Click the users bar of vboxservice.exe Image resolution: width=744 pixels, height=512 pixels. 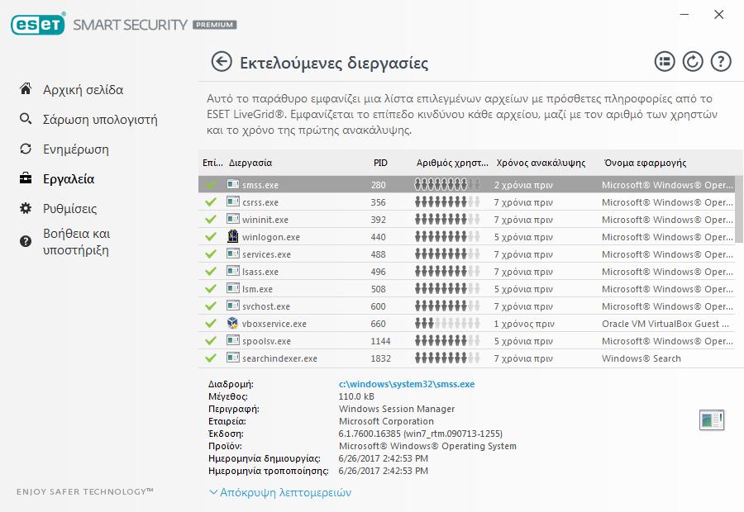[x=447, y=324]
